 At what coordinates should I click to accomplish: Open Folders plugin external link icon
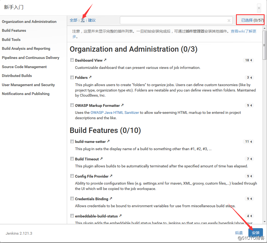pos(91,77)
